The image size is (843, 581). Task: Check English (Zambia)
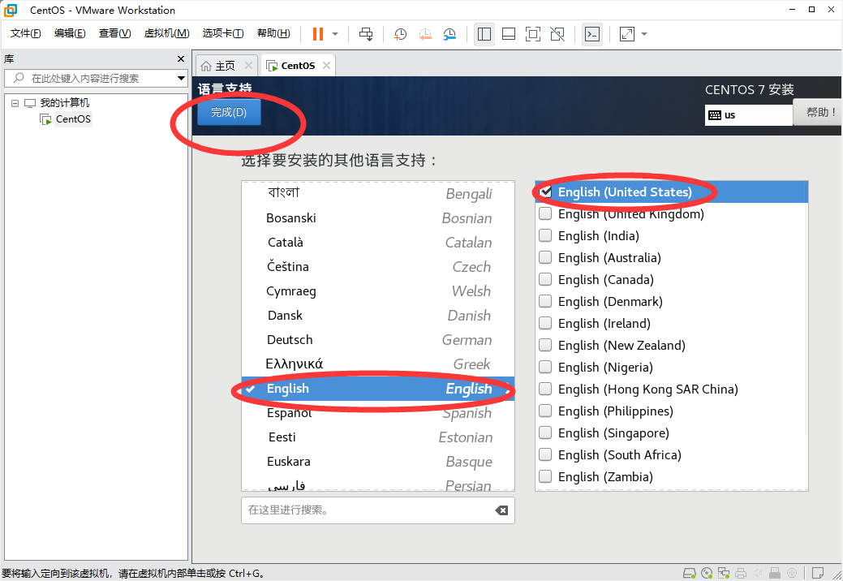click(x=546, y=477)
